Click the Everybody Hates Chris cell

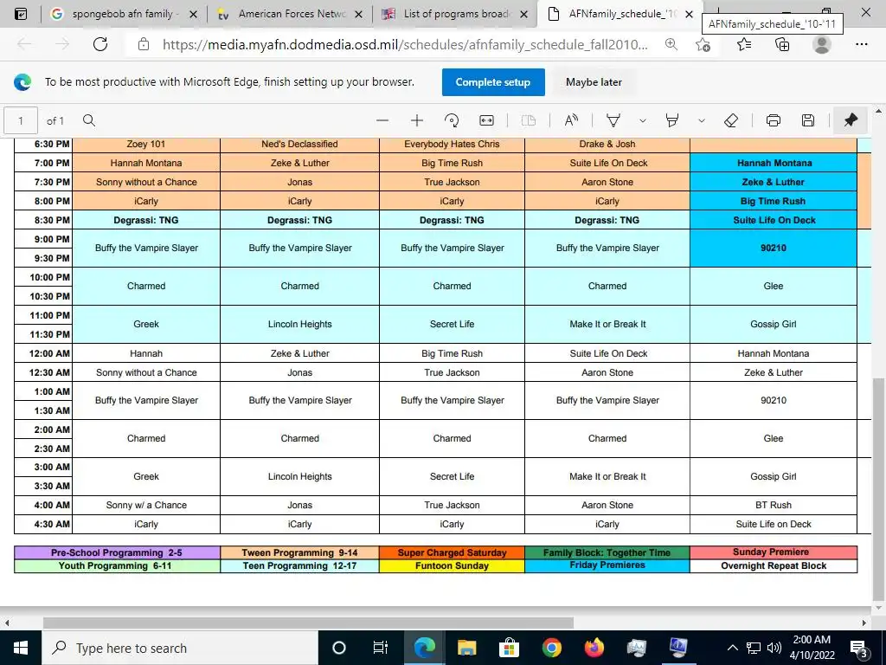click(452, 145)
